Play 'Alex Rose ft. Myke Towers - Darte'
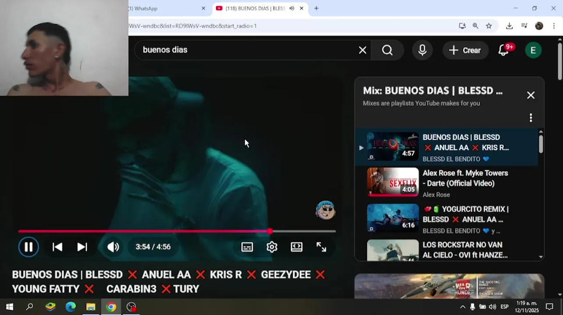 (x=446, y=183)
